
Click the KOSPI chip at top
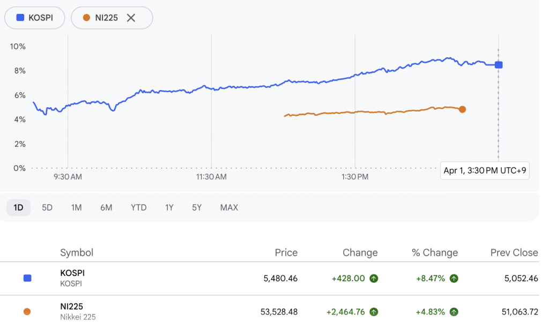[x=35, y=18]
